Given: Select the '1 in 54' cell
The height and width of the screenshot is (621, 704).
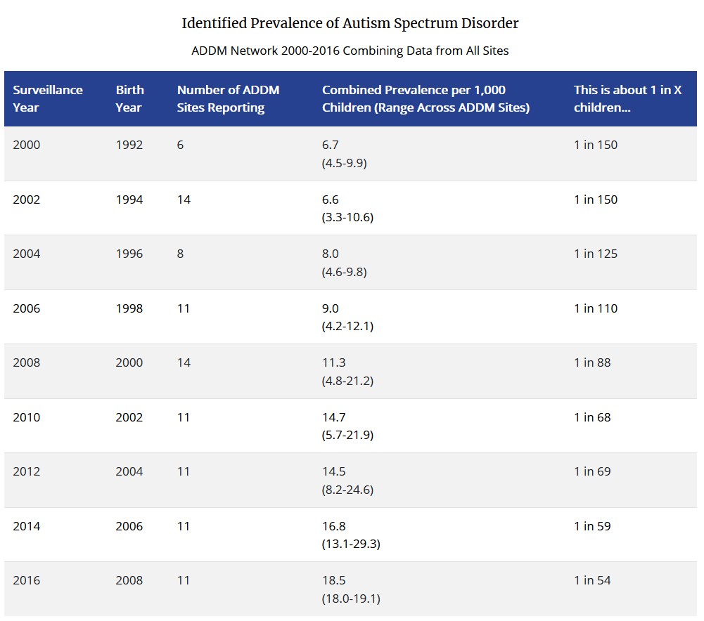Looking at the screenshot, I should click(x=592, y=580).
